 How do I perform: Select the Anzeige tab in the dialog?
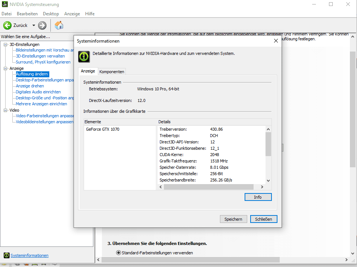[x=88, y=71]
